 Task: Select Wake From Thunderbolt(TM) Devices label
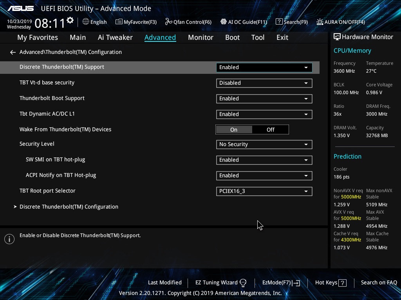pos(65,129)
